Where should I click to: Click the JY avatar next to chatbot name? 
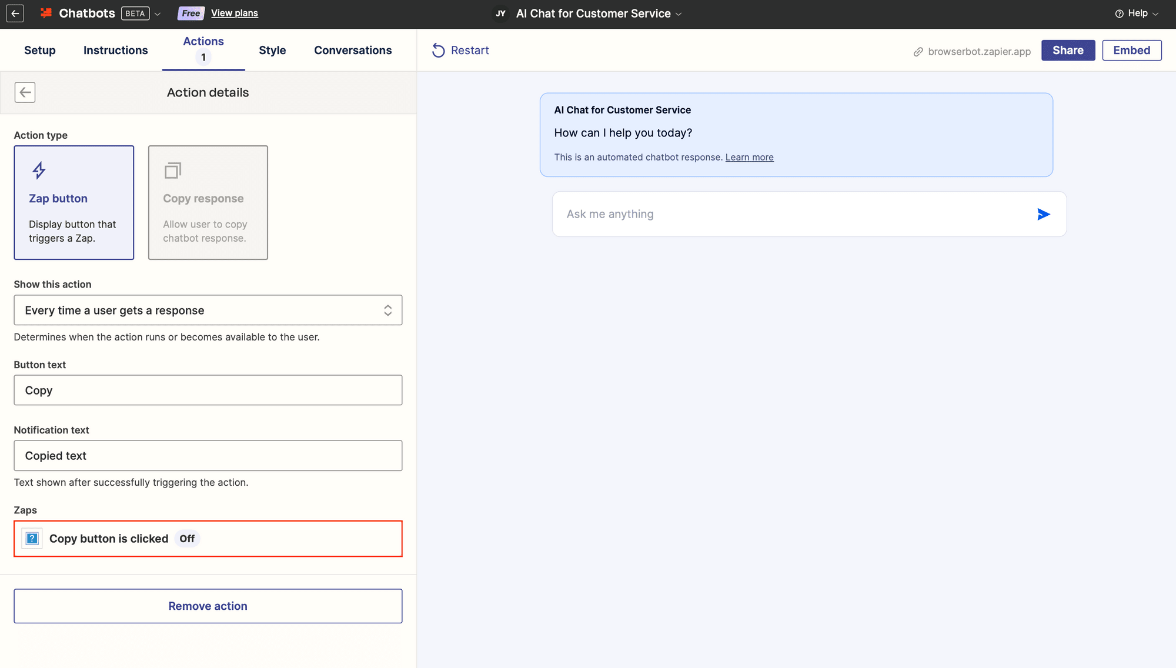[500, 13]
